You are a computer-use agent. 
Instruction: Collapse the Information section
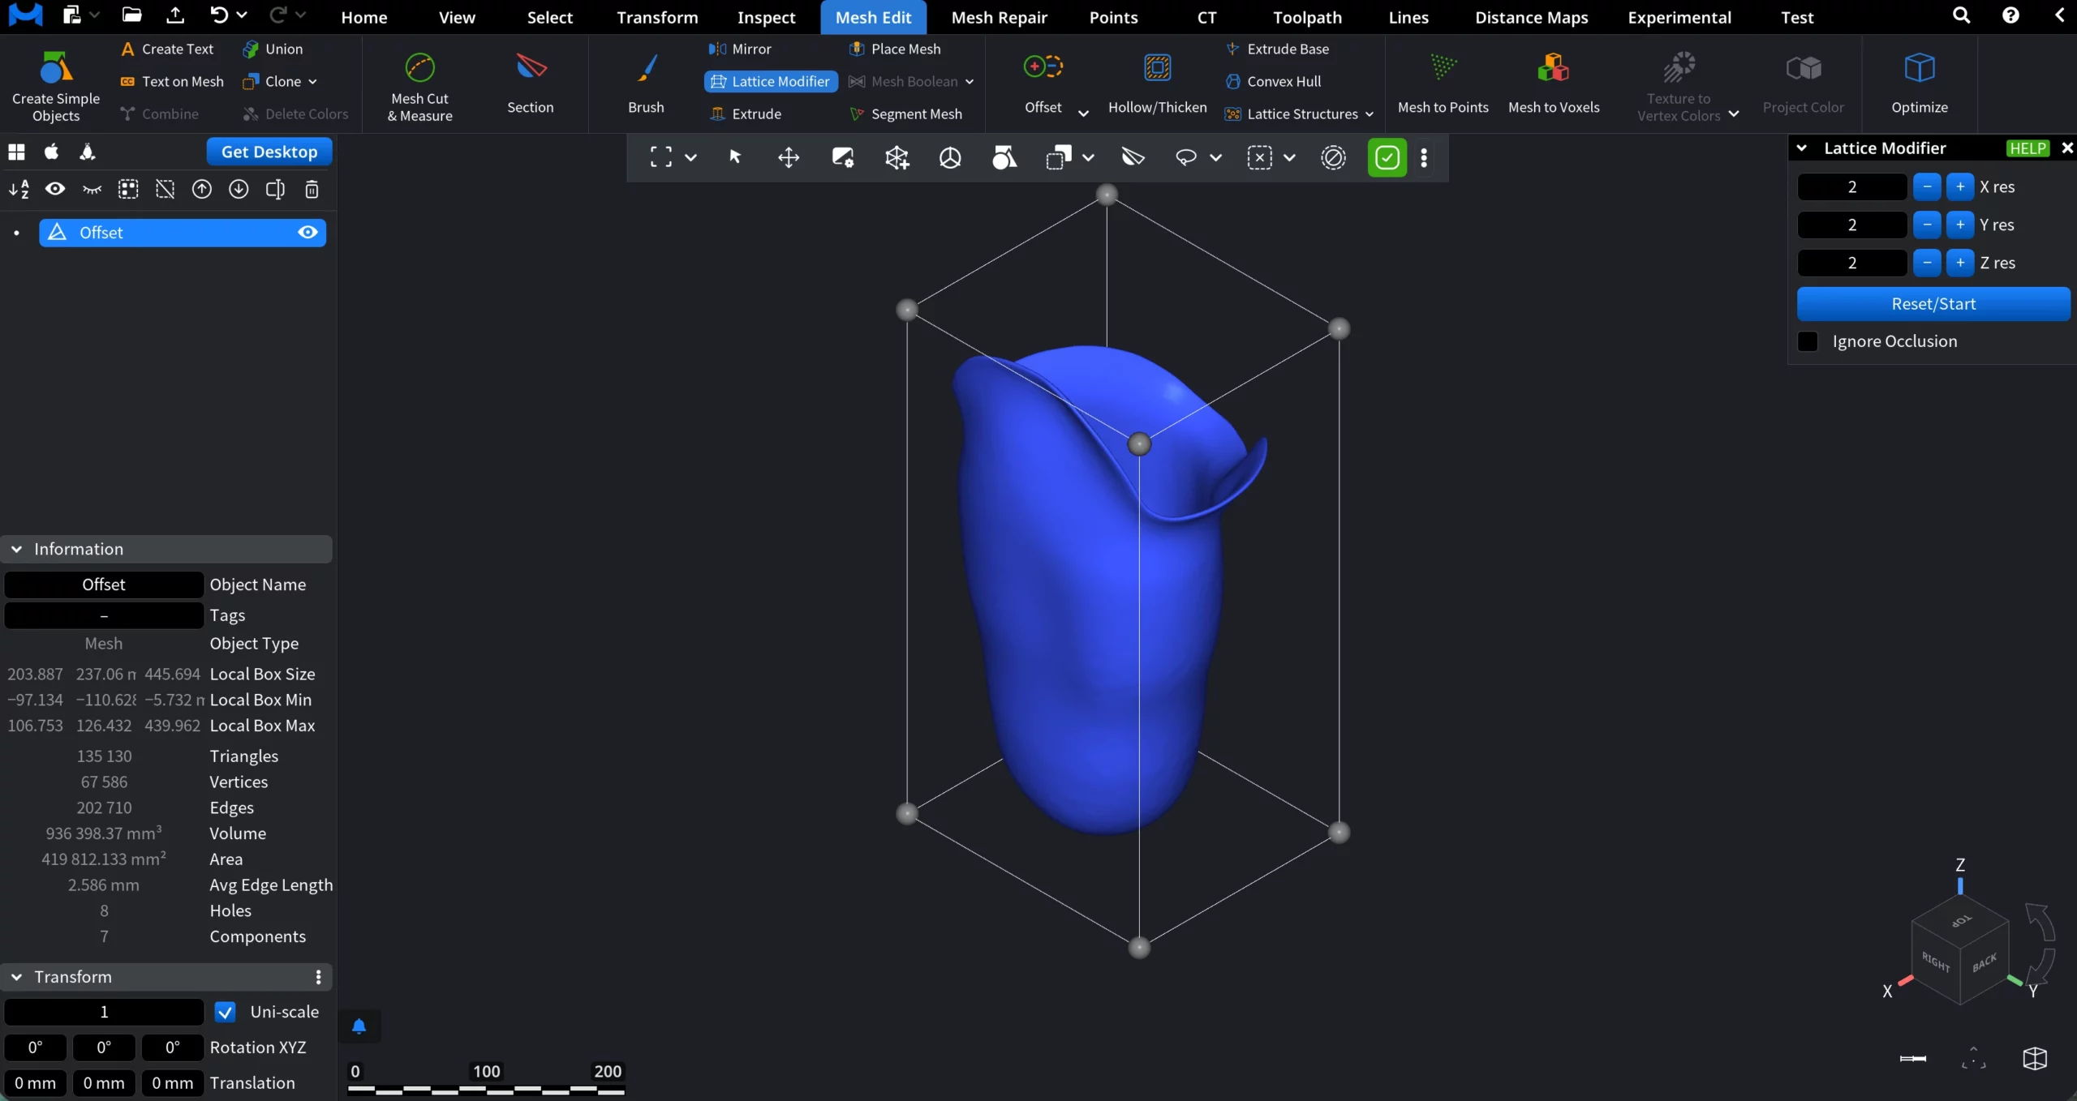tap(16, 548)
